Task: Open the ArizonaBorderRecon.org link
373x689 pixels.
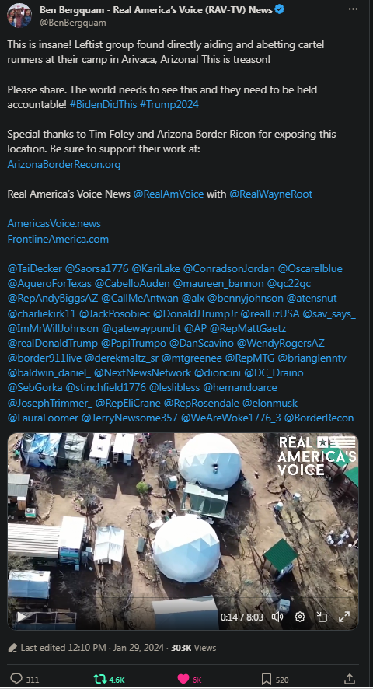Action: (x=64, y=164)
